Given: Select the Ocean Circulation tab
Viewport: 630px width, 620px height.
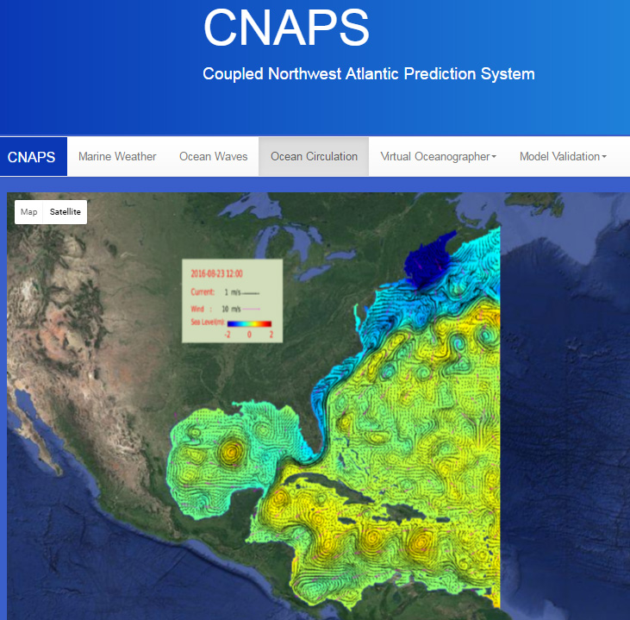Looking at the screenshot, I should tap(314, 156).
